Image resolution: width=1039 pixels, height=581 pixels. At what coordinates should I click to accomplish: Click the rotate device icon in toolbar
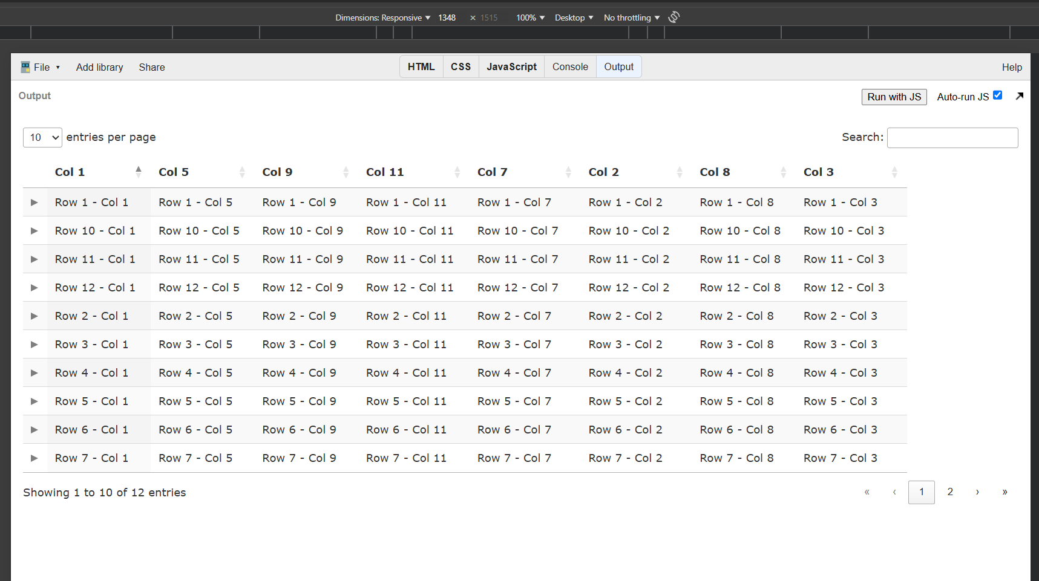point(674,17)
